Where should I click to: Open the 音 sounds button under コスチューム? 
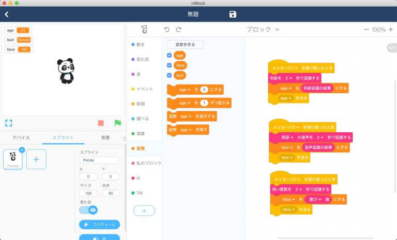coord(99,237)
